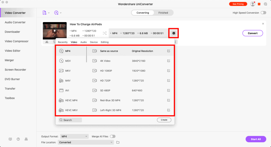Open the File Location Converted dropdown
Screen dimensions: 271x147
coord(86,142)
